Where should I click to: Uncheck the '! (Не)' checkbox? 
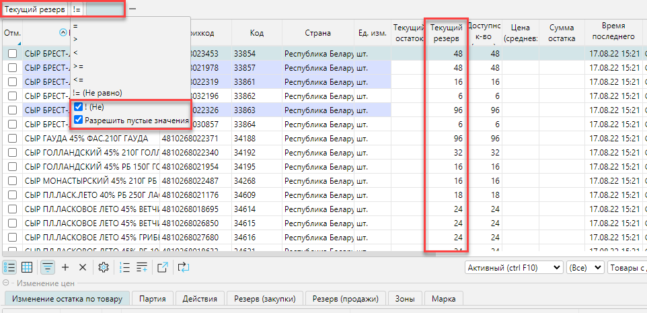coord(79,107)
